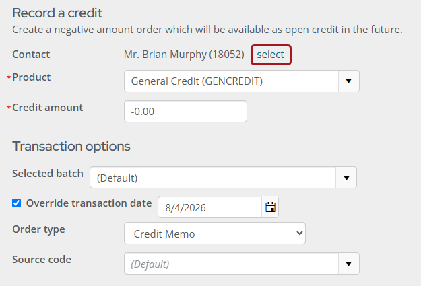Click the Order type label
This screenshot has width=421, height=286.
point(38,229)
